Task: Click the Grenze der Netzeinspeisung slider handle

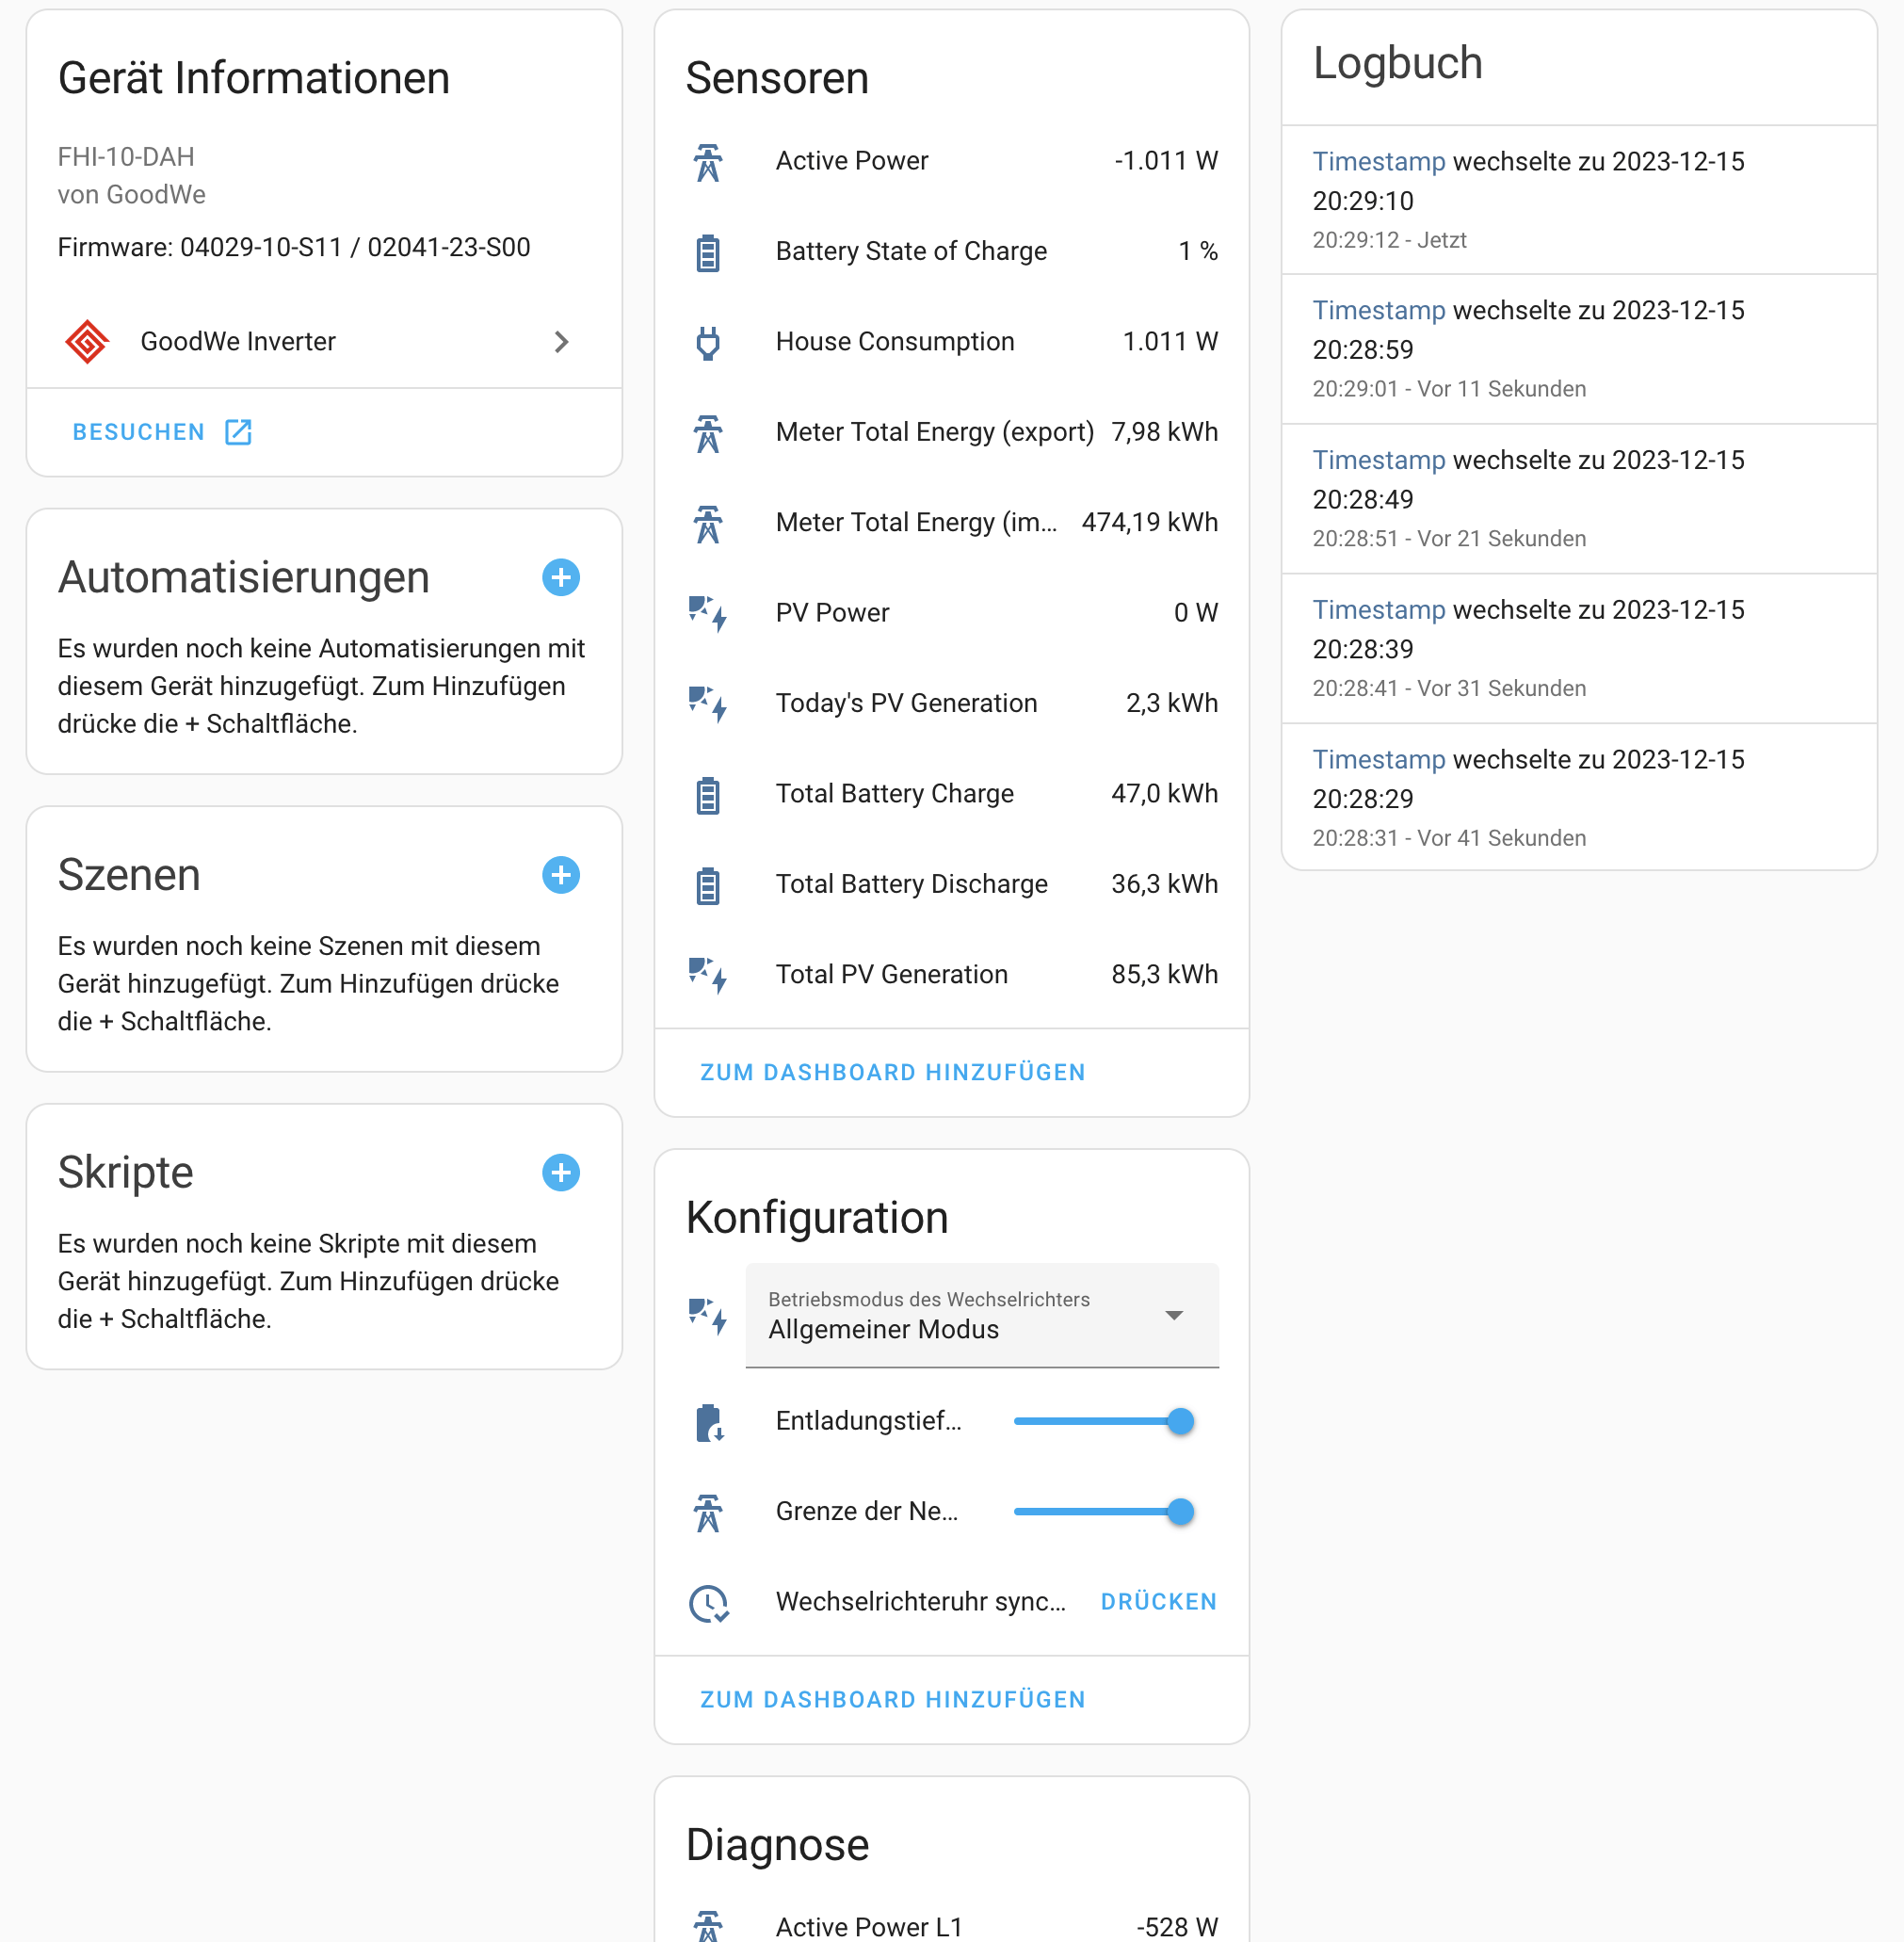Action: [1180, 1511]
